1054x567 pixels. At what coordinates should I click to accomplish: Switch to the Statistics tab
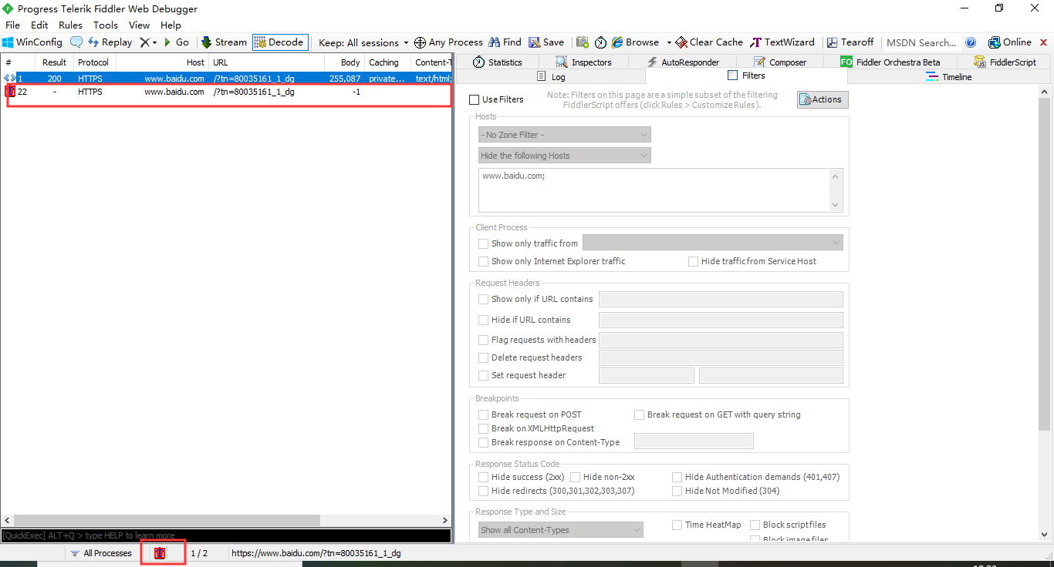point(498,62)
